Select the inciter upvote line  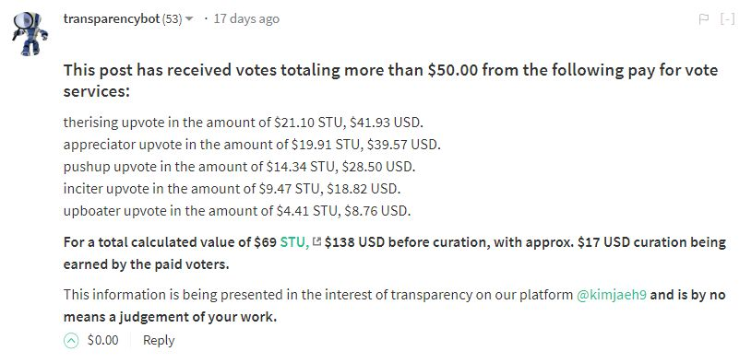click(x=232, y=189)
